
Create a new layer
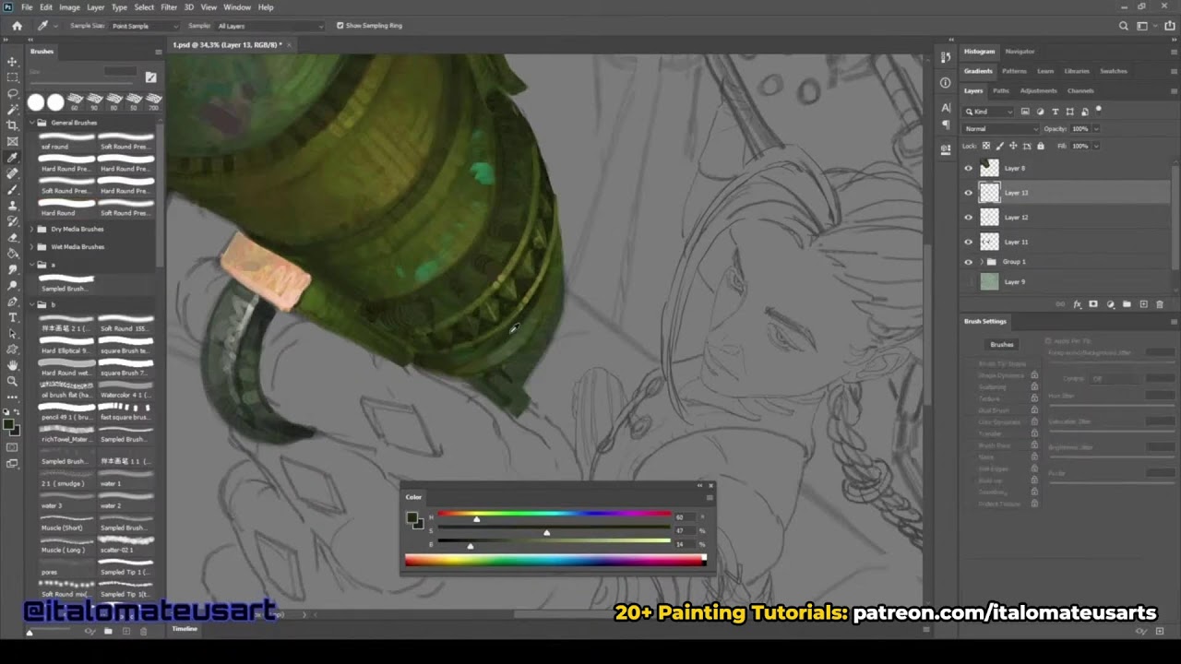tap(1143, 304)
